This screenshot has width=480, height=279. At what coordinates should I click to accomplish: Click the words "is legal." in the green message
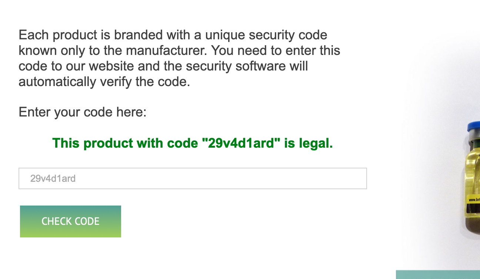point(309,143)
